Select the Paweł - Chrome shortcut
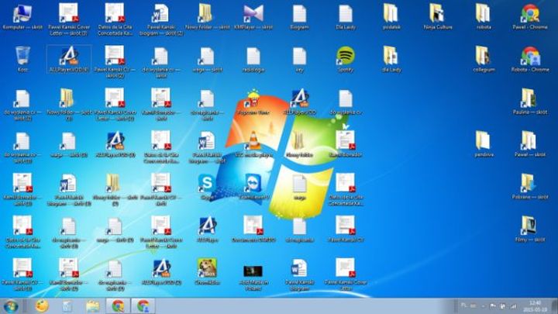The width and height of the screenshot is (558, 314). click(x=530, y=17)
